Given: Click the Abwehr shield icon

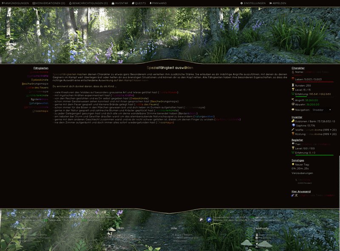Looking at the screenshot, I should (x=292, y=104).
